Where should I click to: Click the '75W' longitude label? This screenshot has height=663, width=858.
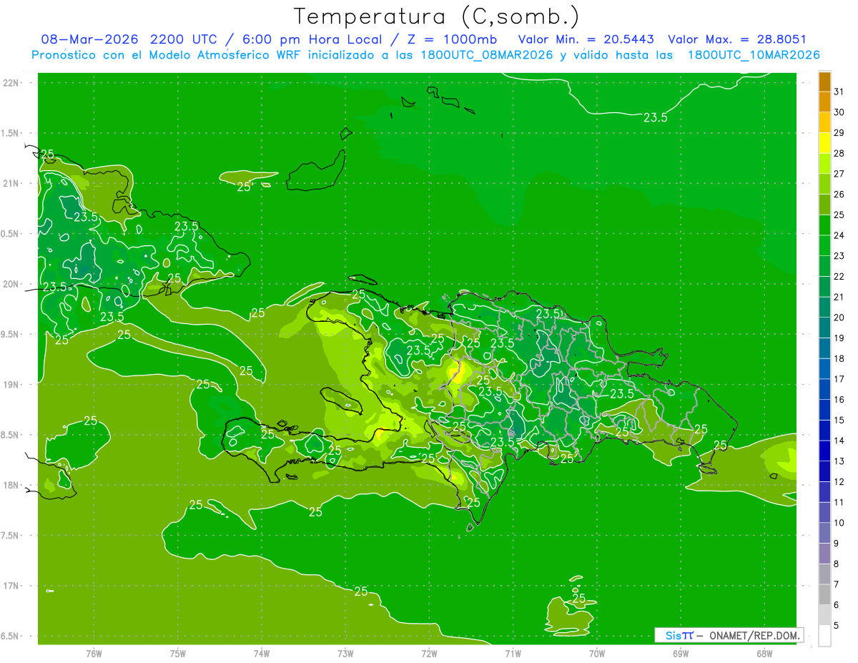(x=178, y=653)
